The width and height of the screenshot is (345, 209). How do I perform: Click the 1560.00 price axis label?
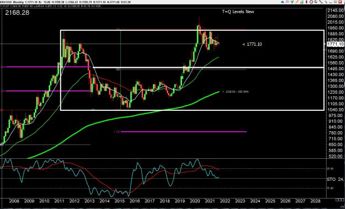336,63
